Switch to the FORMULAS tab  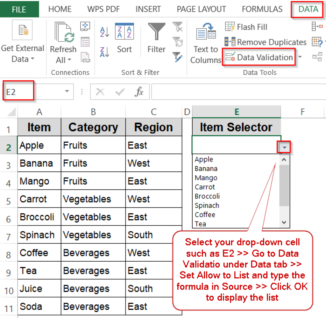pos(262,9)
